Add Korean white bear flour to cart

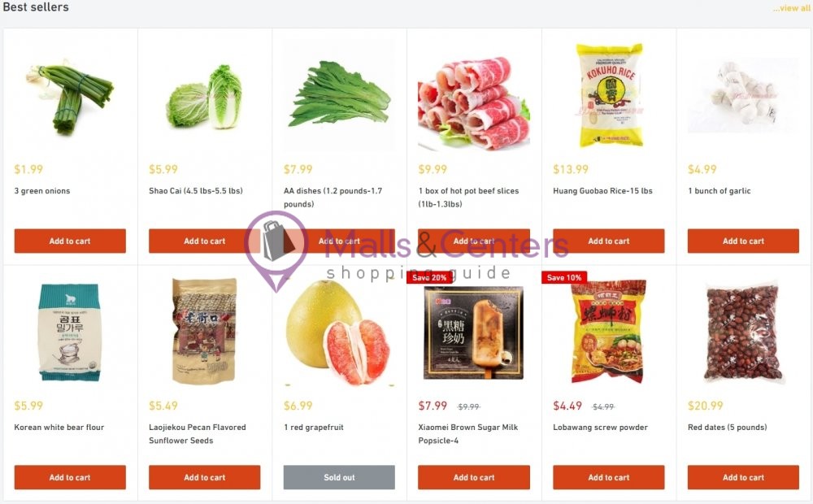[70, 477]
